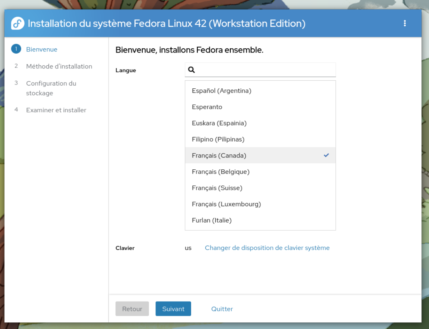The image size is (429, 329).
Task: Click the Suivant button
Action: coord(173,309)
